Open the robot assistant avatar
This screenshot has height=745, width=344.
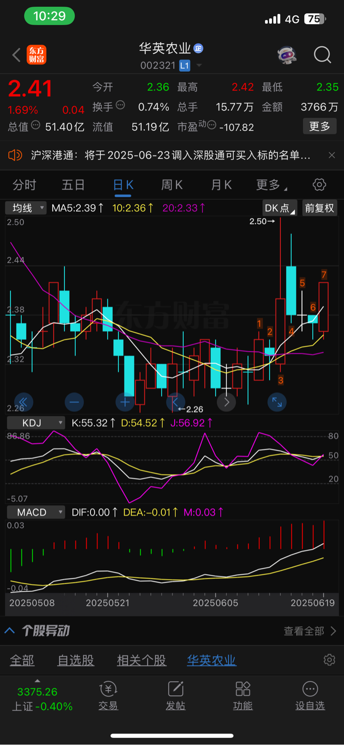(287, 55)
